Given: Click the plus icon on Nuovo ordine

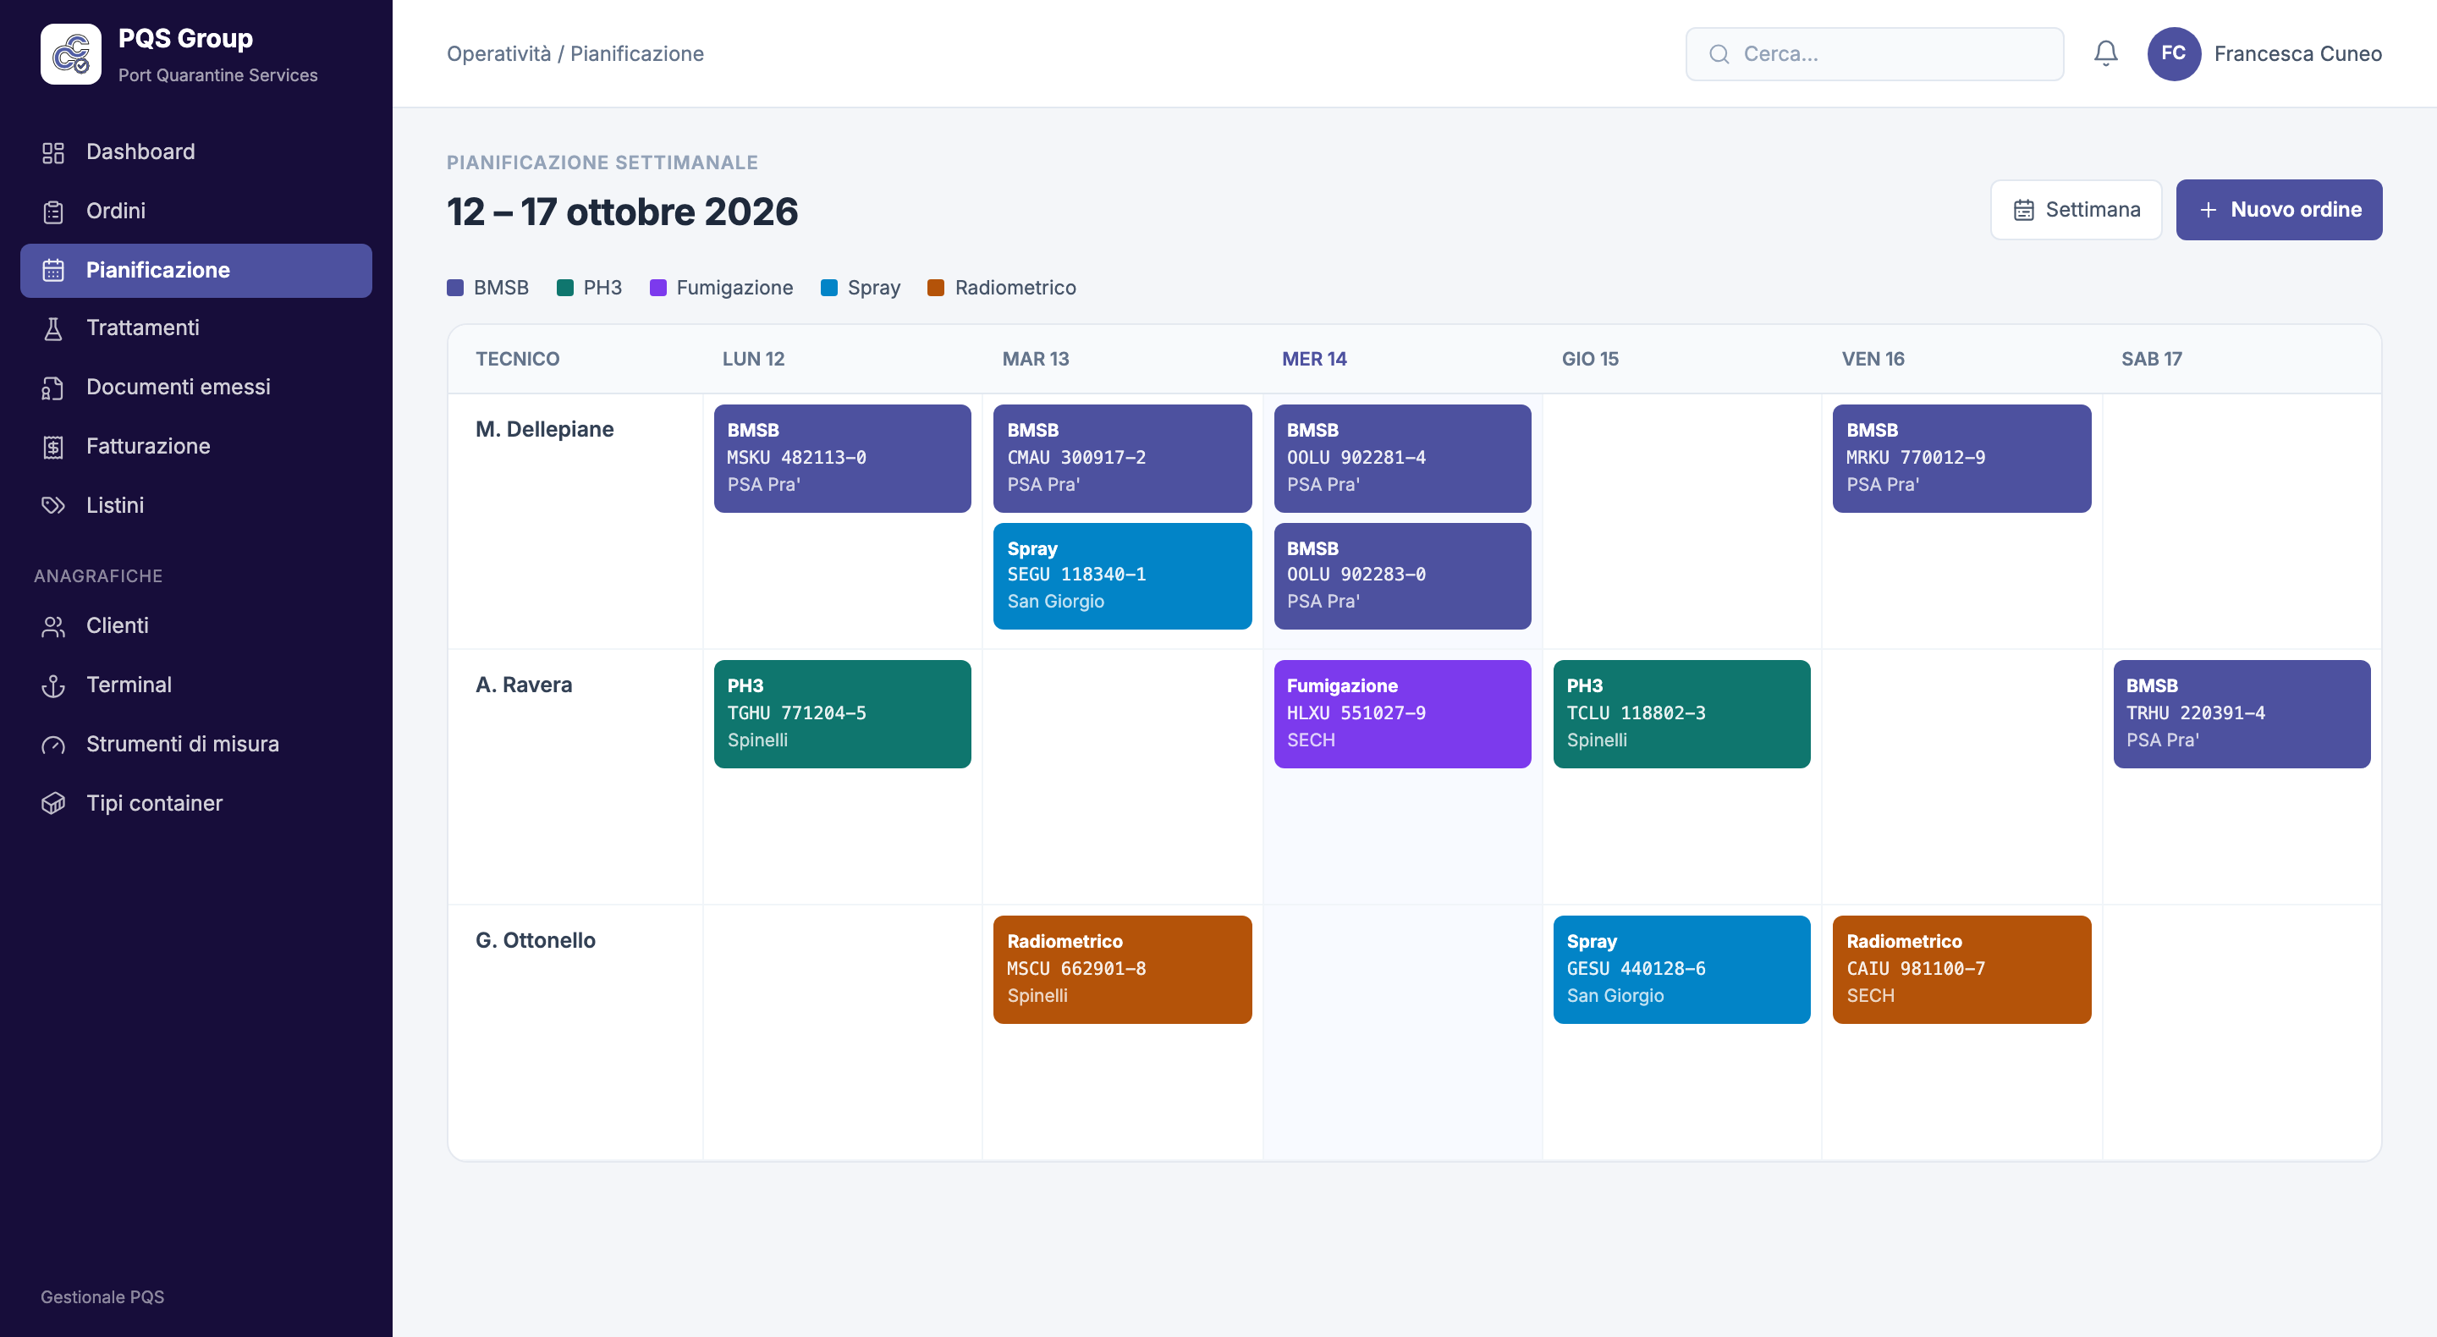Looking at the screenshot, I should tap(2208, 210).
